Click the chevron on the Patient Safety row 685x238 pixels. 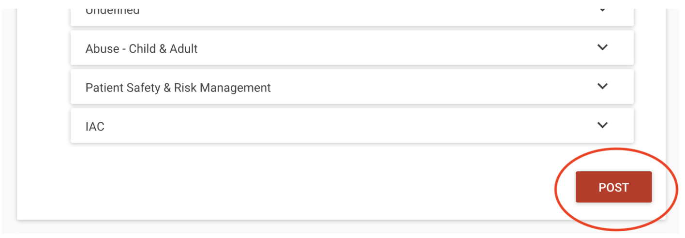[602, 86]
